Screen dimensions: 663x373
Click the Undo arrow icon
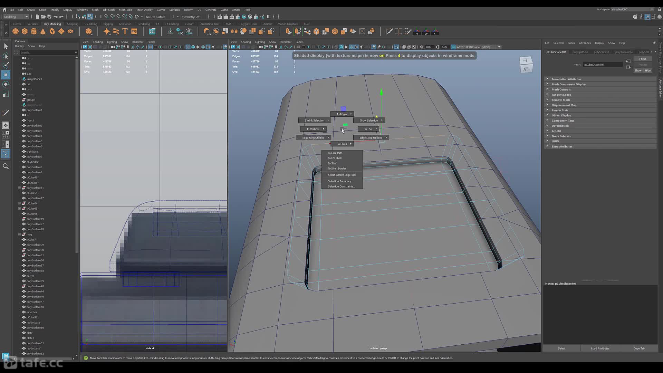55,17
